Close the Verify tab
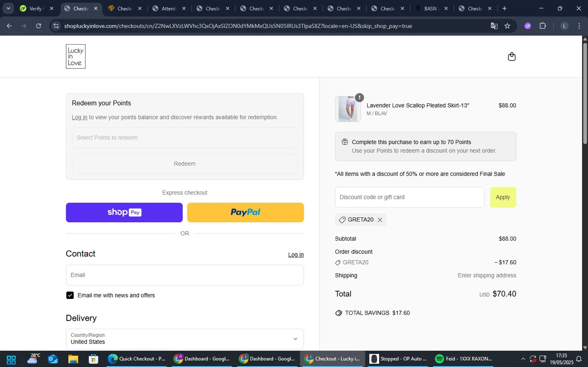588x367 pixels. [51, 8]
